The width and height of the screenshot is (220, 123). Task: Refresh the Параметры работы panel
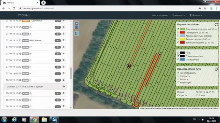216,25
